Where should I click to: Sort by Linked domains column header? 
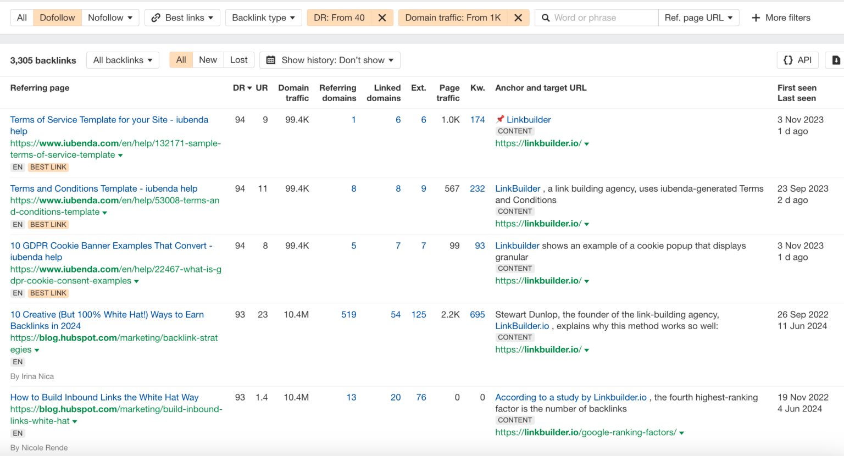384,93
